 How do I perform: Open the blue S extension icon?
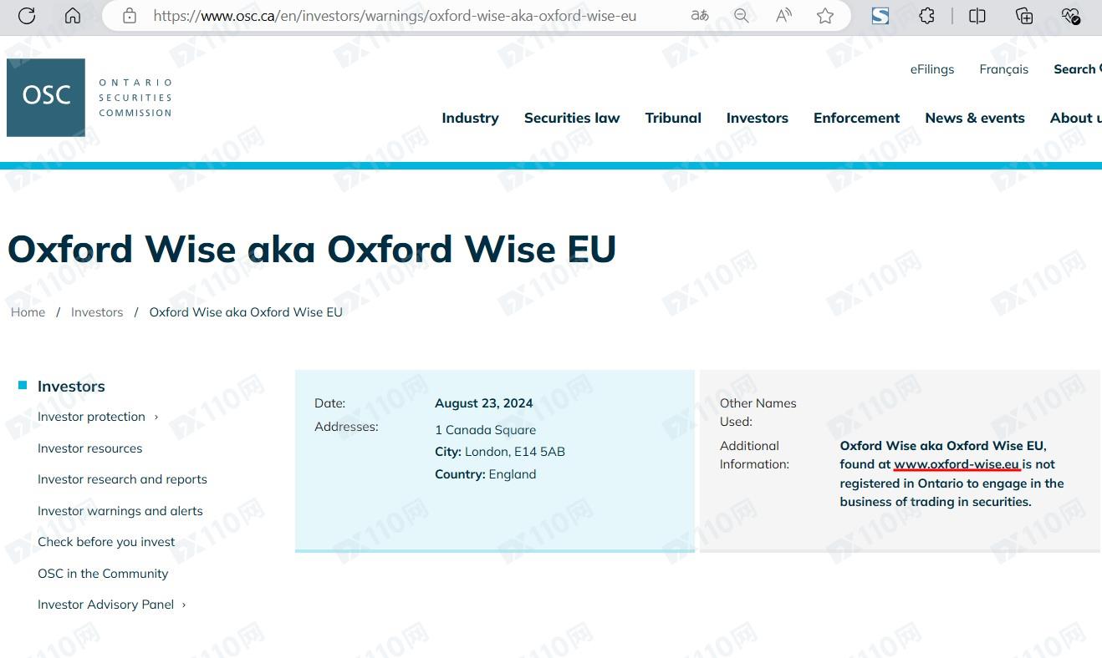(880, 15)
